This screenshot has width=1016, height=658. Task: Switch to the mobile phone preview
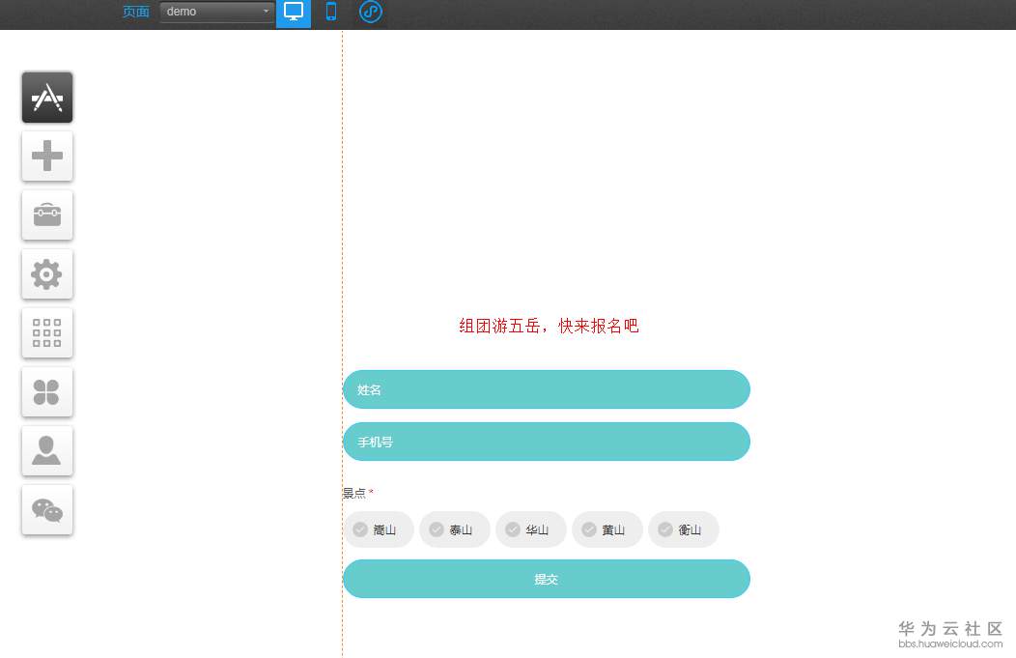click(x=330, y=13)
